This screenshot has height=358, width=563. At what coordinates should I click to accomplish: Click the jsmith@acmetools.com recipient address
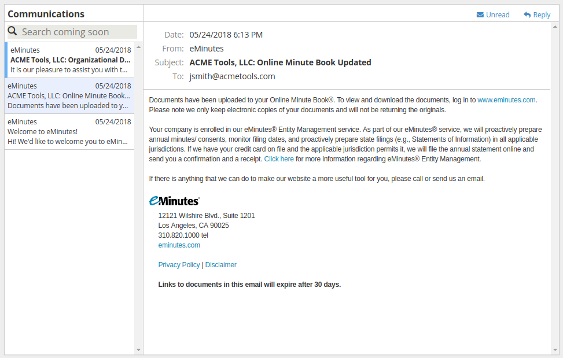[232, 76]
